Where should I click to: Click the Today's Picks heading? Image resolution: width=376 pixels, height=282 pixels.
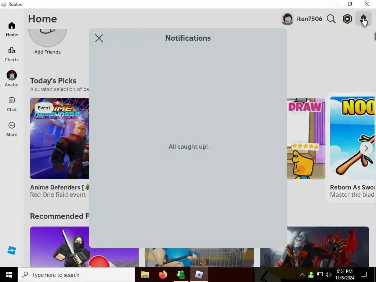pyautogui.click(x=53, y=81)
